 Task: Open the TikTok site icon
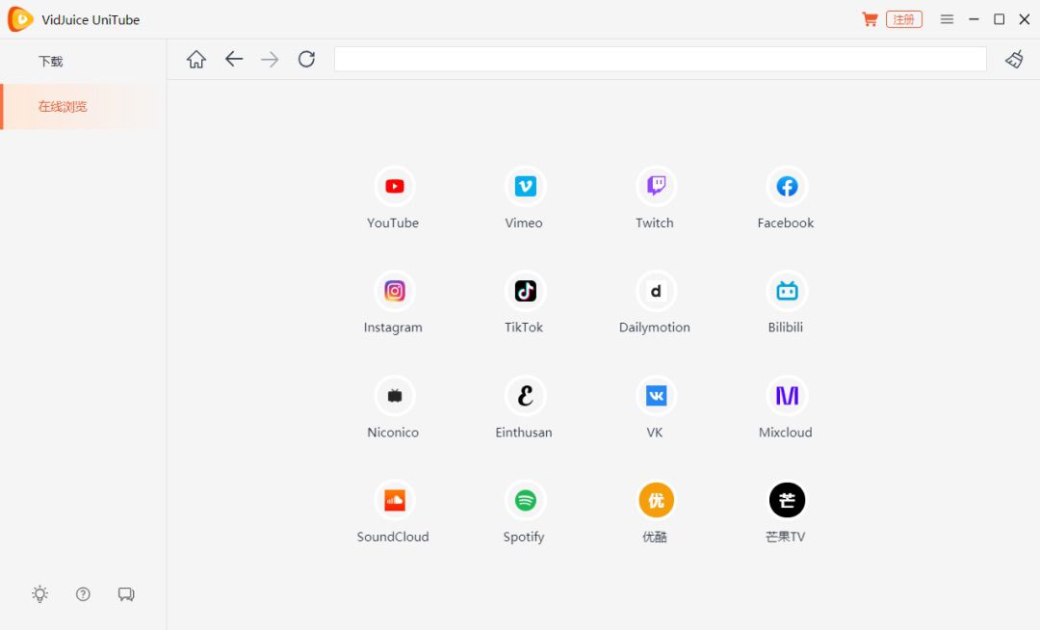(x=526, y=291)
